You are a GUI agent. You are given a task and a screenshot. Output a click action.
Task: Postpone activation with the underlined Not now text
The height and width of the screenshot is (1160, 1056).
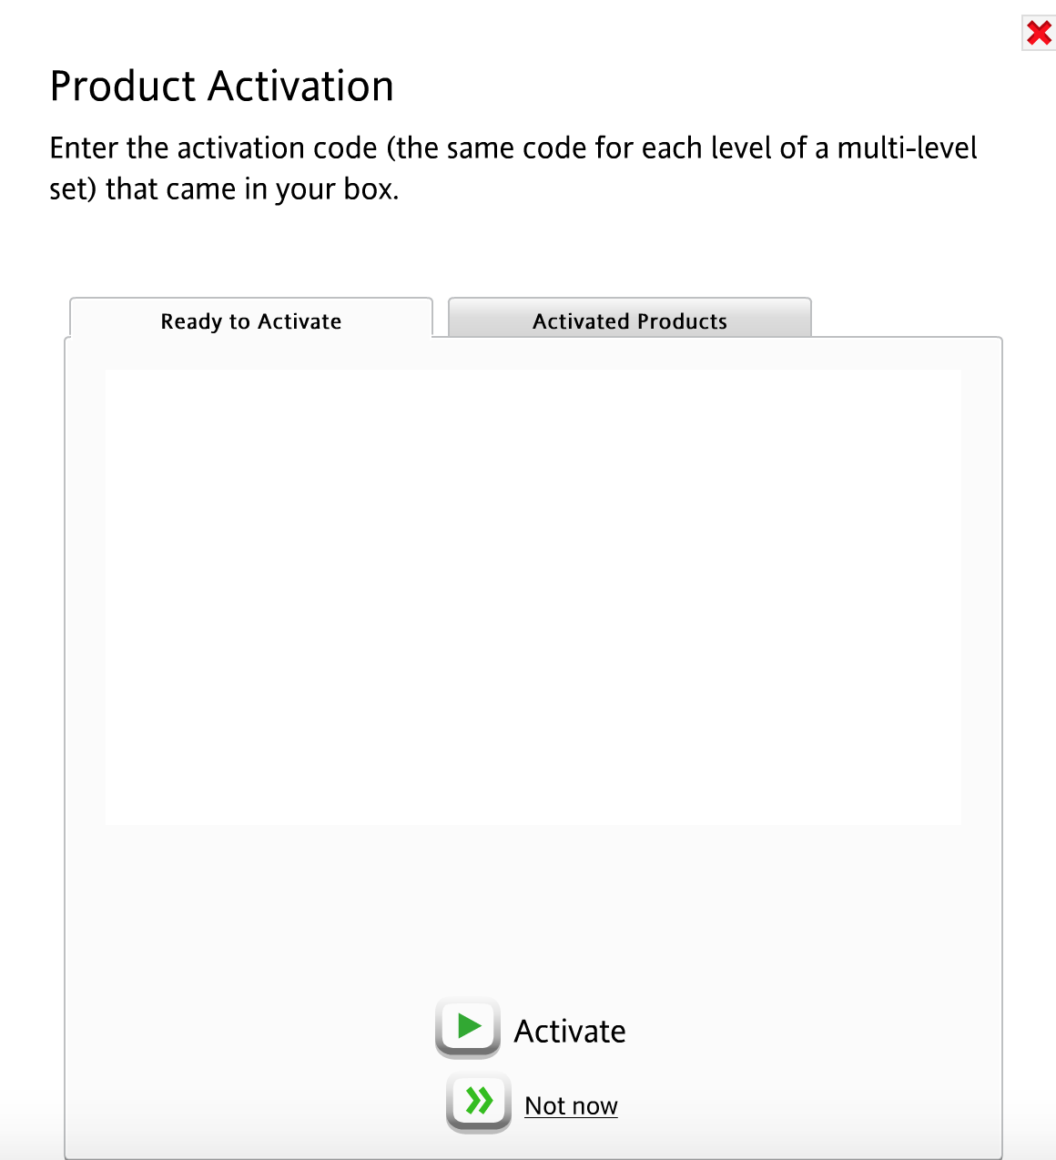pyautogui.click(x=571, y=1105)
